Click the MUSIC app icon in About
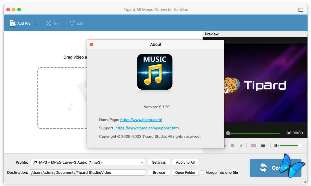 pyautogui.click(x=155, y=72)
